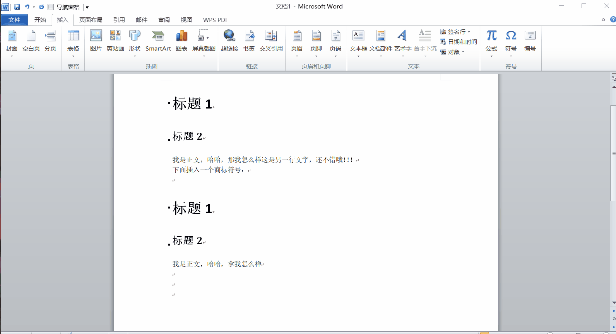616x334 pixels.
Task: Save the document with the quick access icon
Action: [17, 7]
